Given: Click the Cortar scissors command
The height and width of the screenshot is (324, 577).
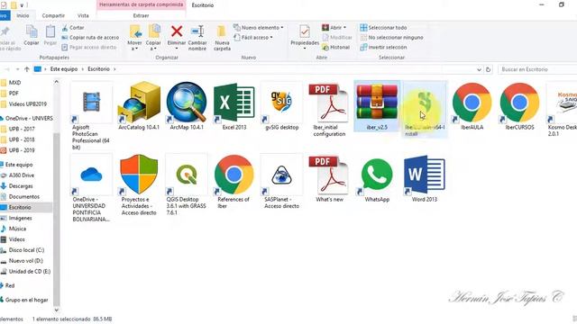Looking at the screenshot, I should point(73,28).
